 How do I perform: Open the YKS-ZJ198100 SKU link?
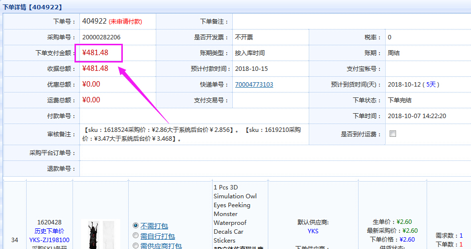[x=49, y=240]
